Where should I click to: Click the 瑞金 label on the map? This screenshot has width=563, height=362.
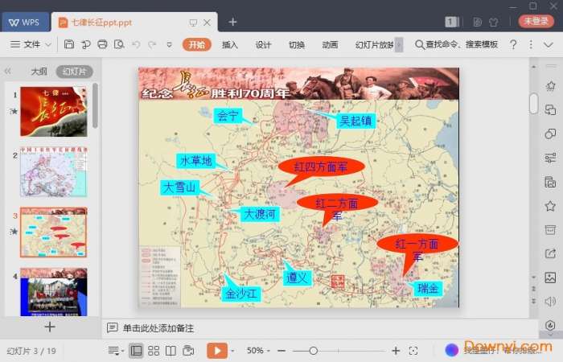428,288
